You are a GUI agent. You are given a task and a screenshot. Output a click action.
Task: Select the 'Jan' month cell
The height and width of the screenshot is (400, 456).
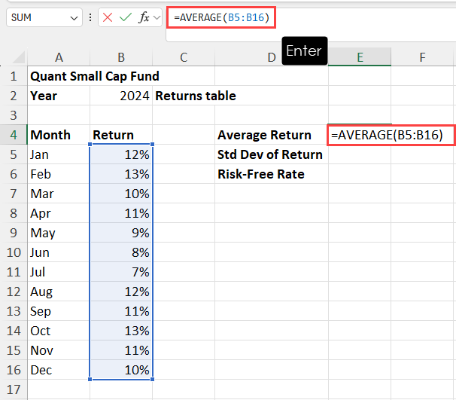pyautogui.click(x=59, y=154)
